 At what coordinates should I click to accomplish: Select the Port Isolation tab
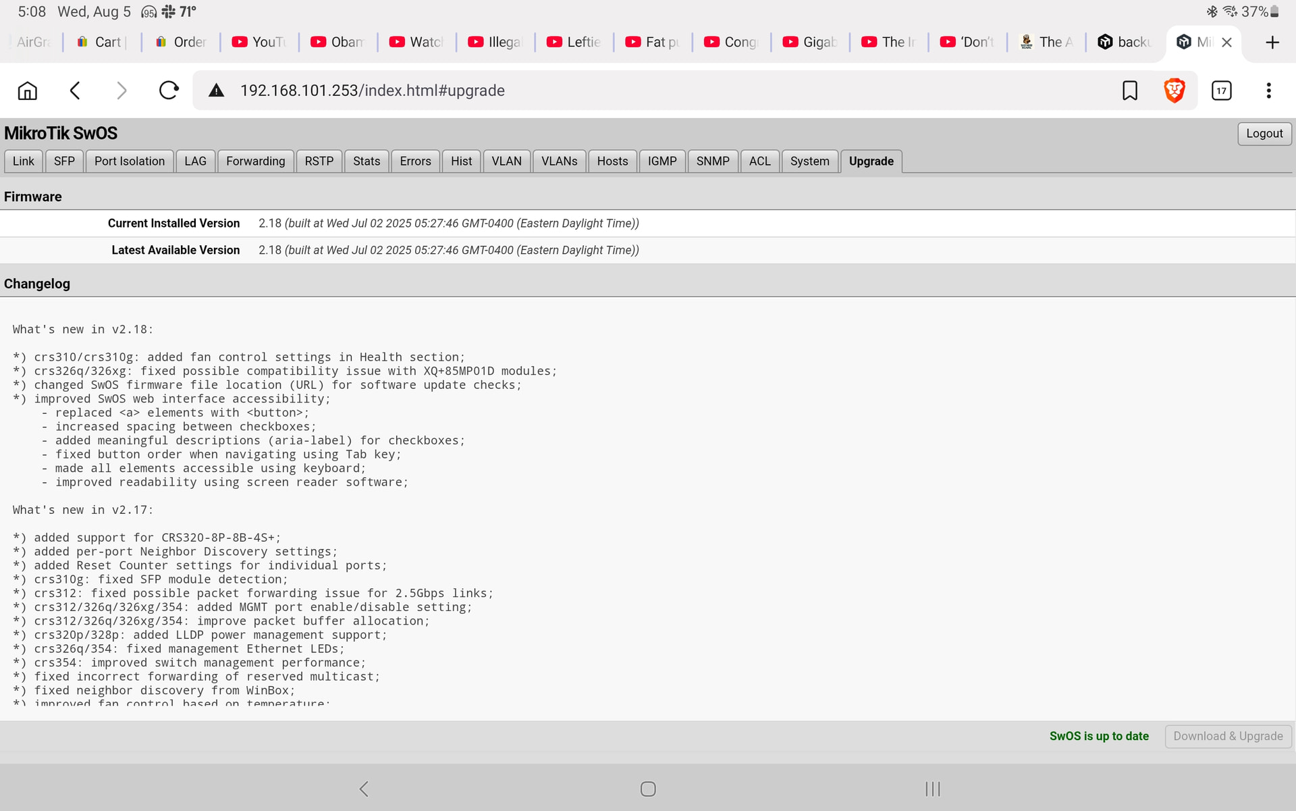pyautogui.click(x=130, y=161)
